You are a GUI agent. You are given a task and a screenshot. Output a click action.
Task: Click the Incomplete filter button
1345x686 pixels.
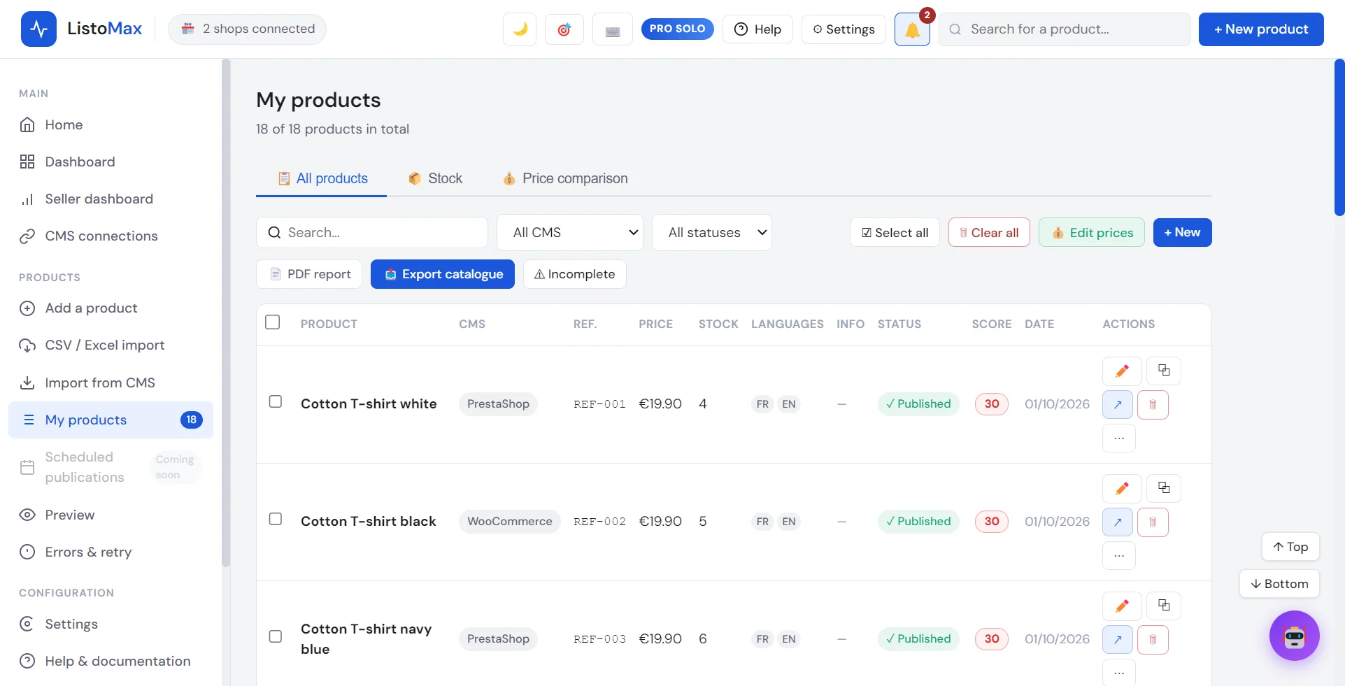(x=575, y=274)
